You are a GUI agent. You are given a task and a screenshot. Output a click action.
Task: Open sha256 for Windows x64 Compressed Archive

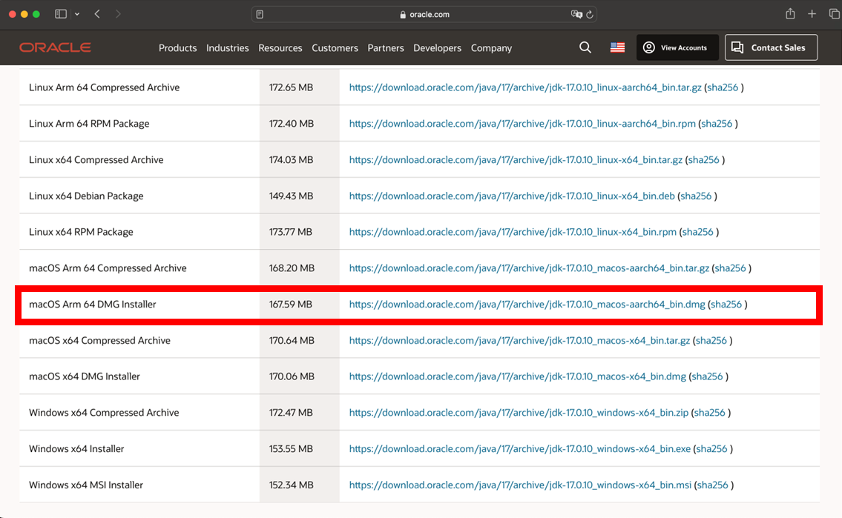click(x=709, y=412)
